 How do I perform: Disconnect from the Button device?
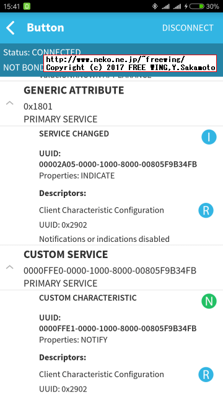coord(188,28)
